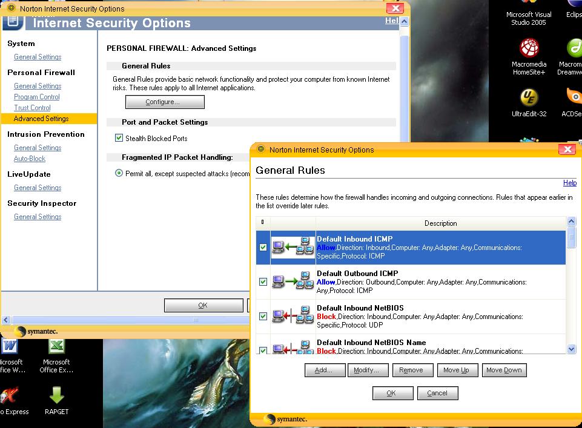Open UltraEdit-32 desktop icon
The width and height of the screenshot is (582, 428).
529,103
